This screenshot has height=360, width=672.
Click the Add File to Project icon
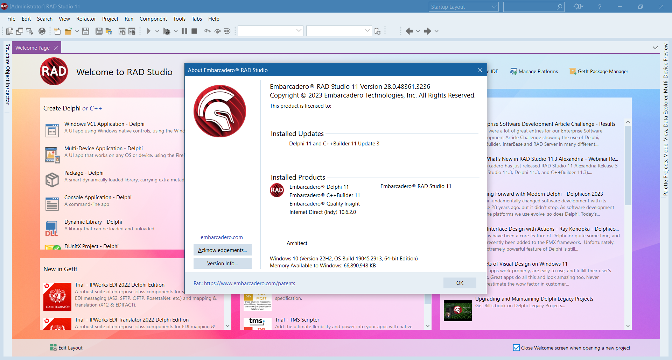pos(122,31)
